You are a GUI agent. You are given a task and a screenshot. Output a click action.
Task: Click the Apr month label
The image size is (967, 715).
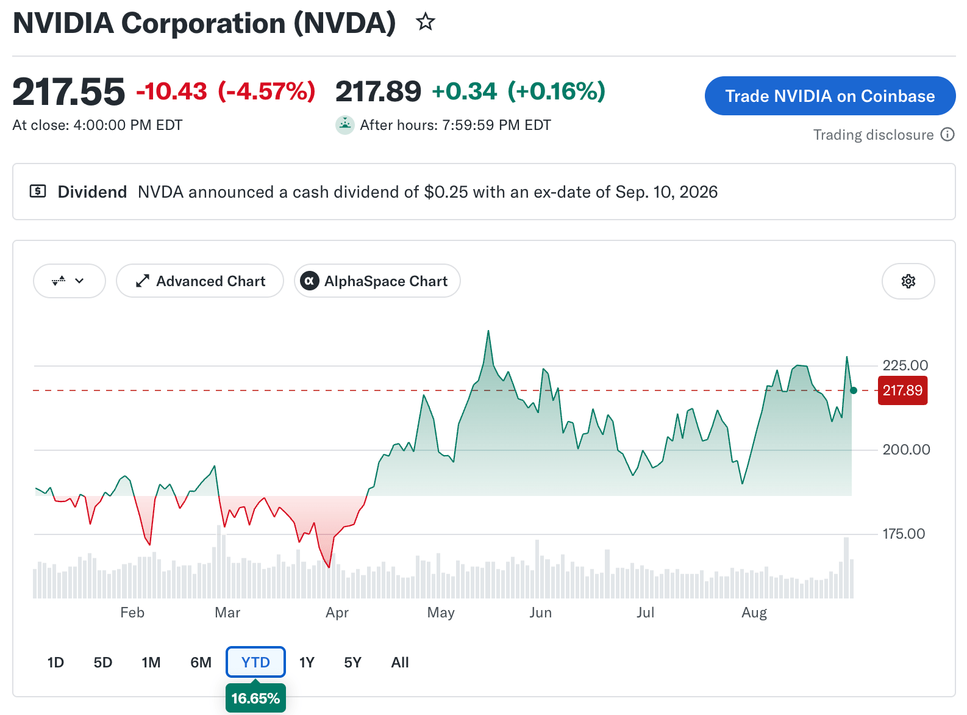tap(337, 613)
